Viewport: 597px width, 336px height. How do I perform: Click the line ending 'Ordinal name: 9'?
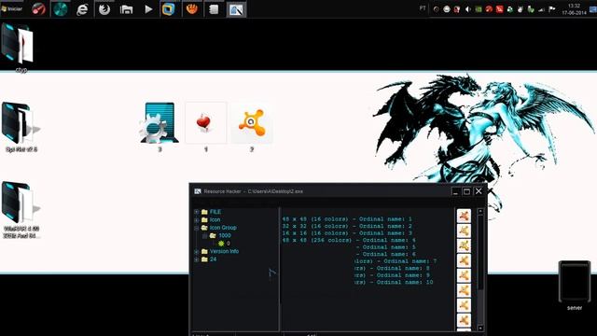coord(392,275)
